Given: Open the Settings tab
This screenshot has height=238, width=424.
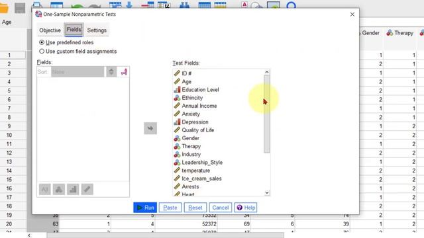Looking at the screenshot, I should coord(97,30).
